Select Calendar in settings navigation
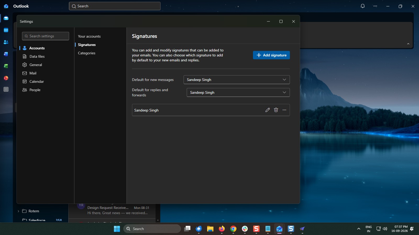419x235 pixels. (45, 81)
